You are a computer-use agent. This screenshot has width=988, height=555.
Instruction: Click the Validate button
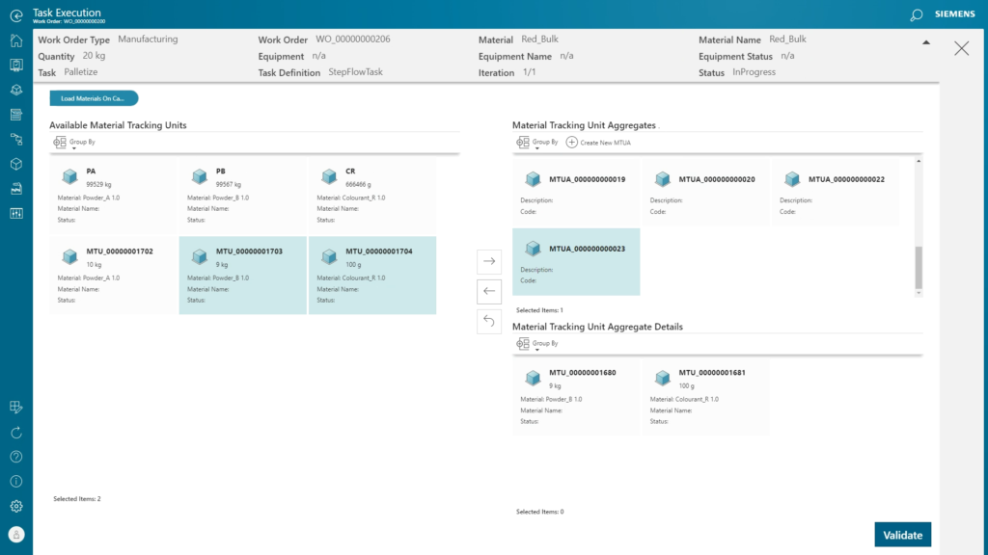point(902,535)
